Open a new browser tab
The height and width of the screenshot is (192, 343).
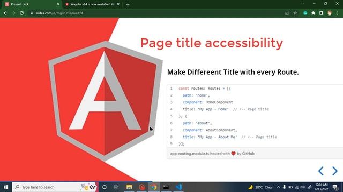pos(128,4)
